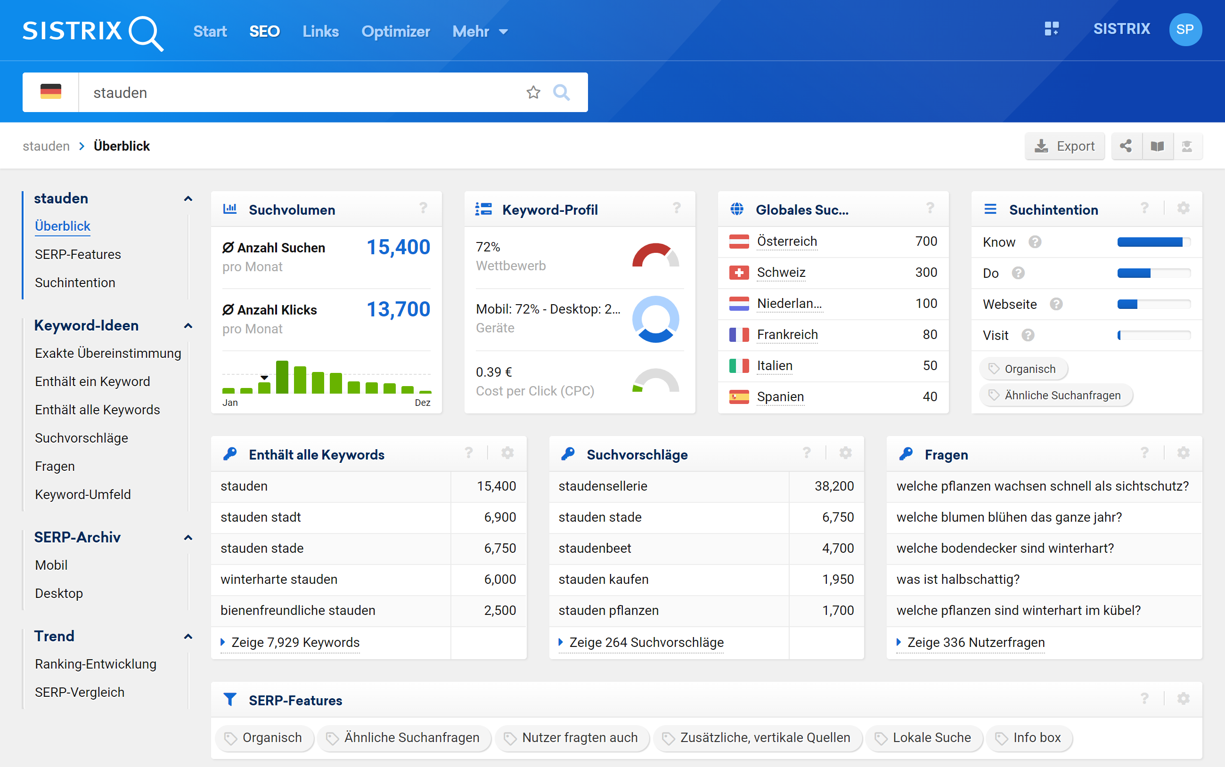Click help question mark on Suchvolumen box

click(423, 208)
